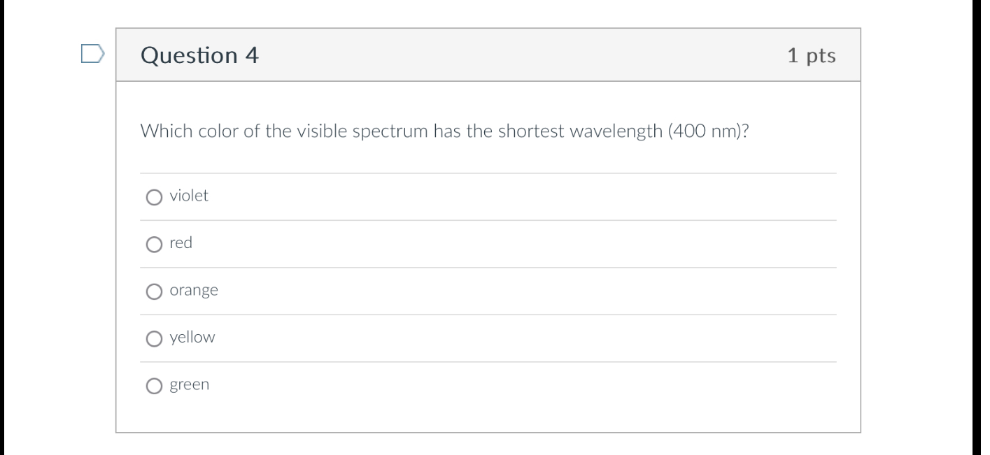Viewport: 990px width, 455px height.
Task: Click the "green" answer label text
Action: (189, 385)
